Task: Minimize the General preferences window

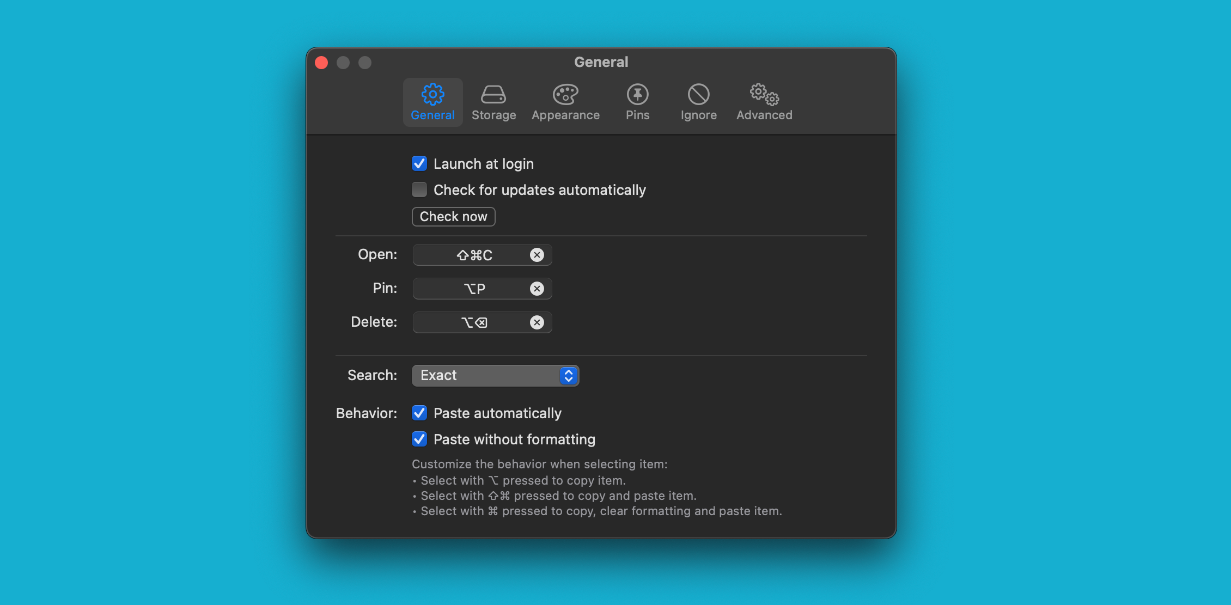Action: point(343,62)
